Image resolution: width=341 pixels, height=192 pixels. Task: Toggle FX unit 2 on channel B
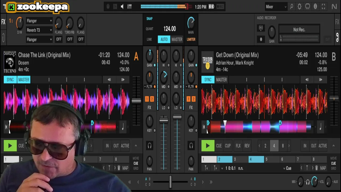[x=193, y=99]
